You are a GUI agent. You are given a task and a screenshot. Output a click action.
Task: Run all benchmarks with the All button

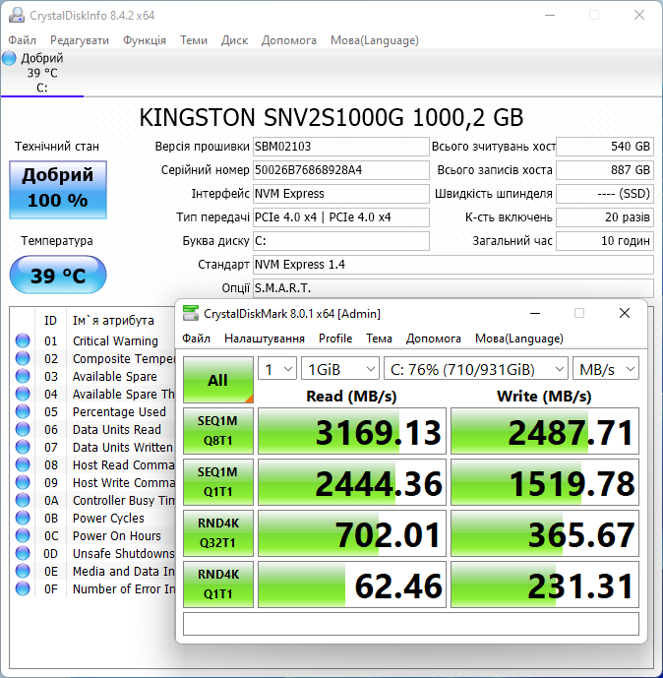pyautogui.click(x=218, y=380)
